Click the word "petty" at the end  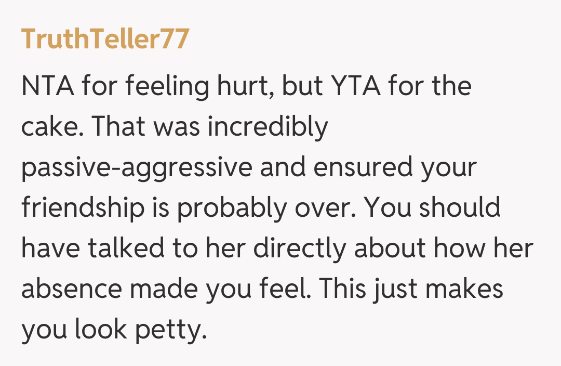168,330
